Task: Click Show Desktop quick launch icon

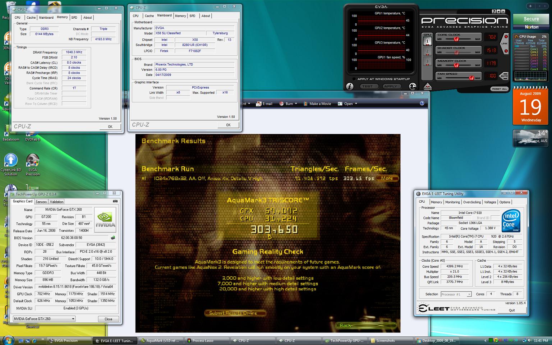Action: click(x=22, y=340)
